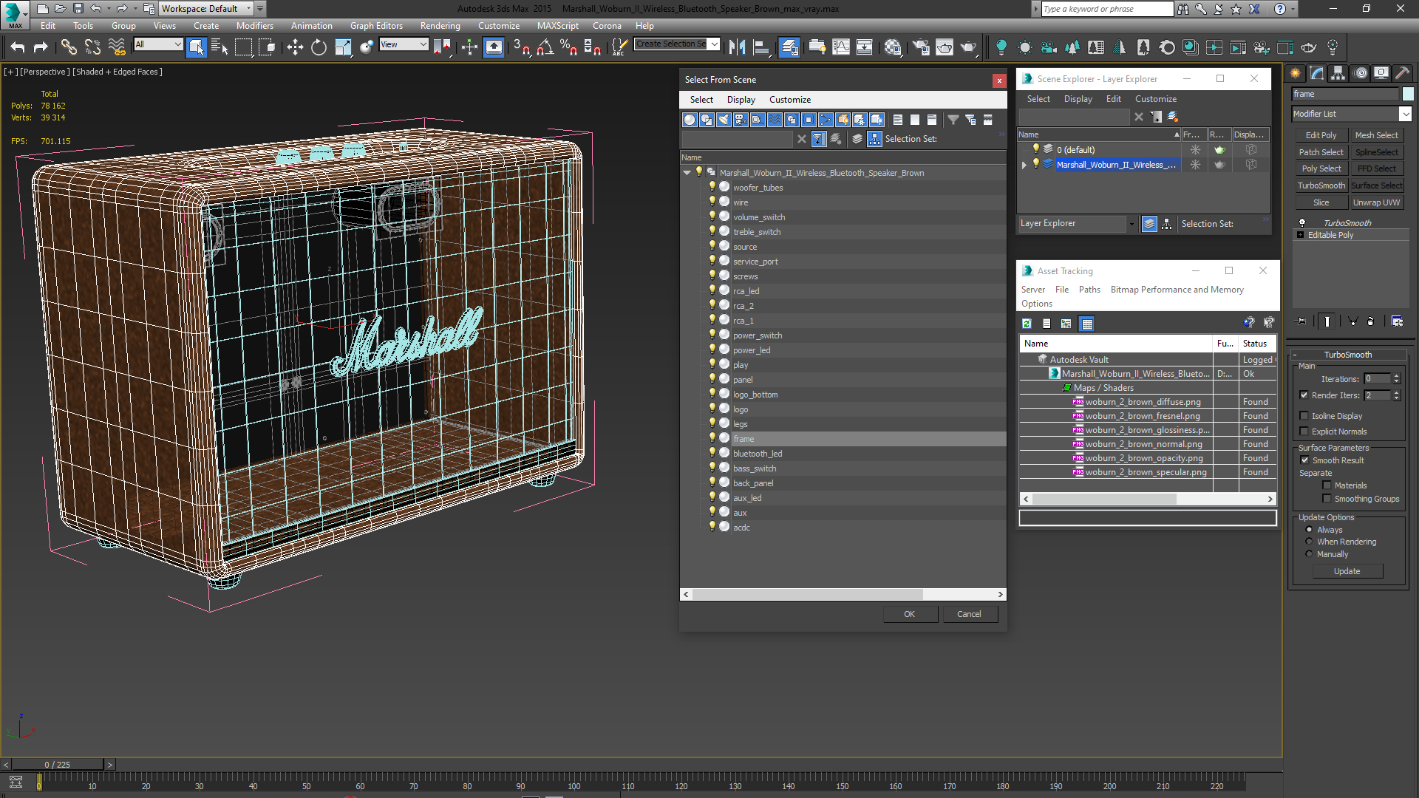Click Cancel in Select From Scene dialog

[969, 614]
